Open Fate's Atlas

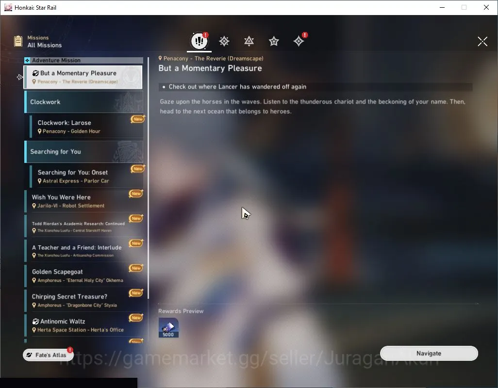[48, 355]
